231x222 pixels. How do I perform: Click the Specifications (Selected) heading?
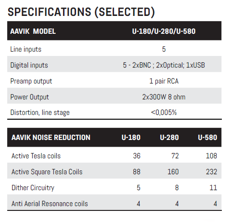pyautogui.click(x=81, y=12)
